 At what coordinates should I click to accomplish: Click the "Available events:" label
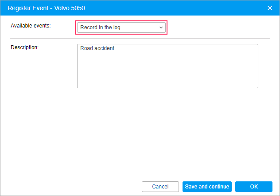31,26
